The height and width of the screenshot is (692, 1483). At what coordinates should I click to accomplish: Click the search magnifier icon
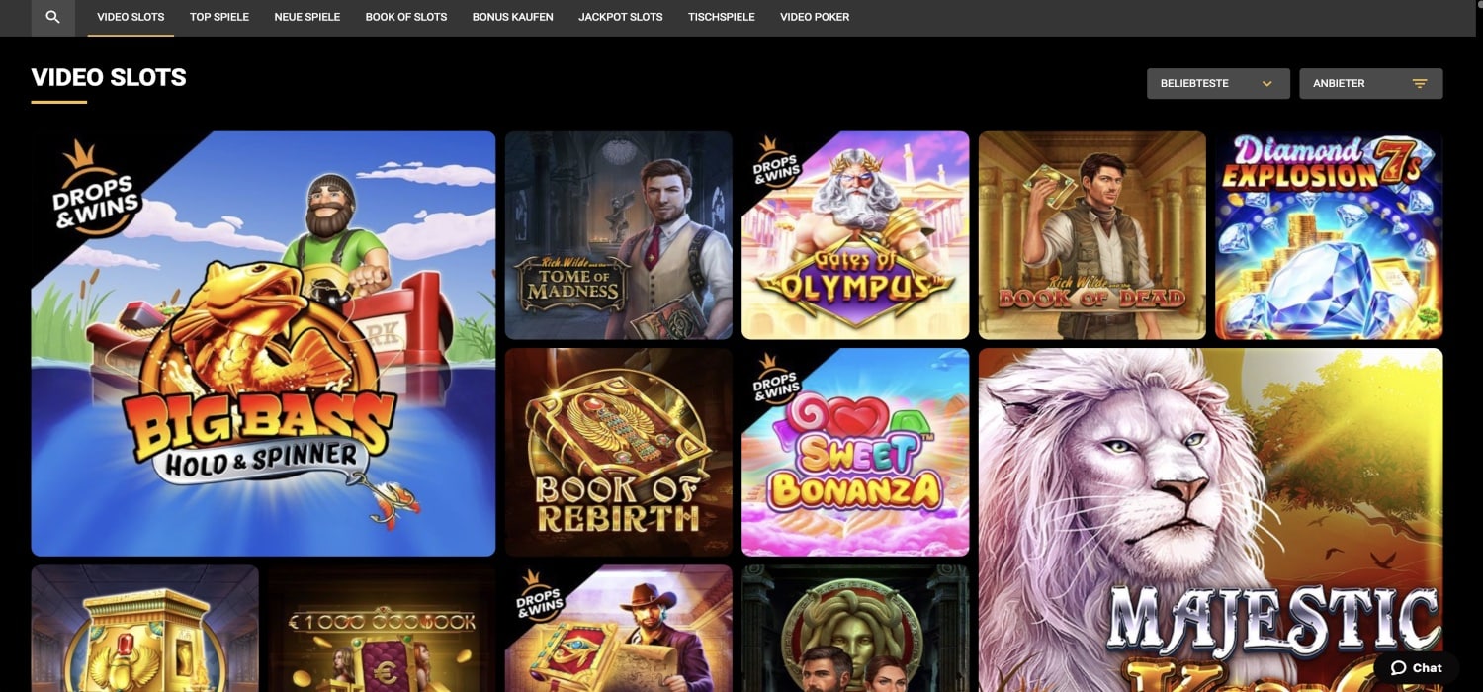click(x=53, y=17)
